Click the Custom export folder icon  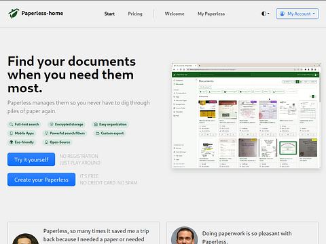tap(97, 134)
